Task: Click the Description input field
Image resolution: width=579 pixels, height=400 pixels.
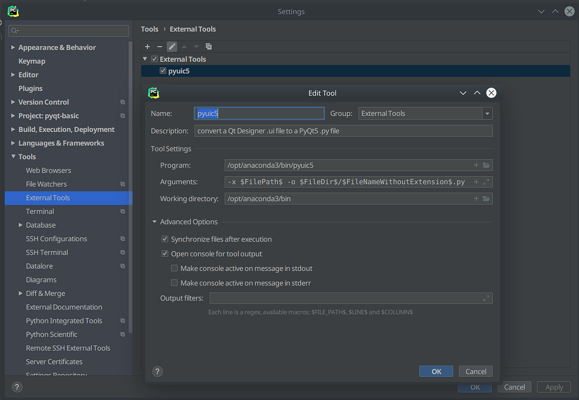Action: tap(344, 131)
